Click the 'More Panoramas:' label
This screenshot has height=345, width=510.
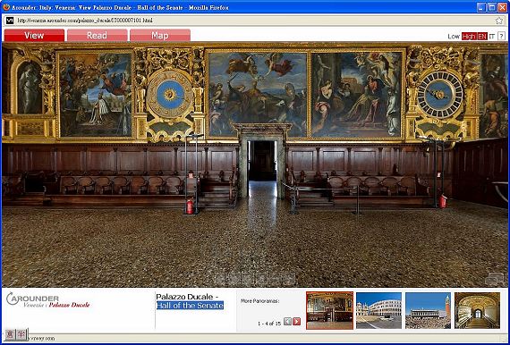(x=259, y=301)
